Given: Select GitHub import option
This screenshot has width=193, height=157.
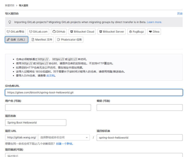Looking at the screenshot, I should [59, 32].
